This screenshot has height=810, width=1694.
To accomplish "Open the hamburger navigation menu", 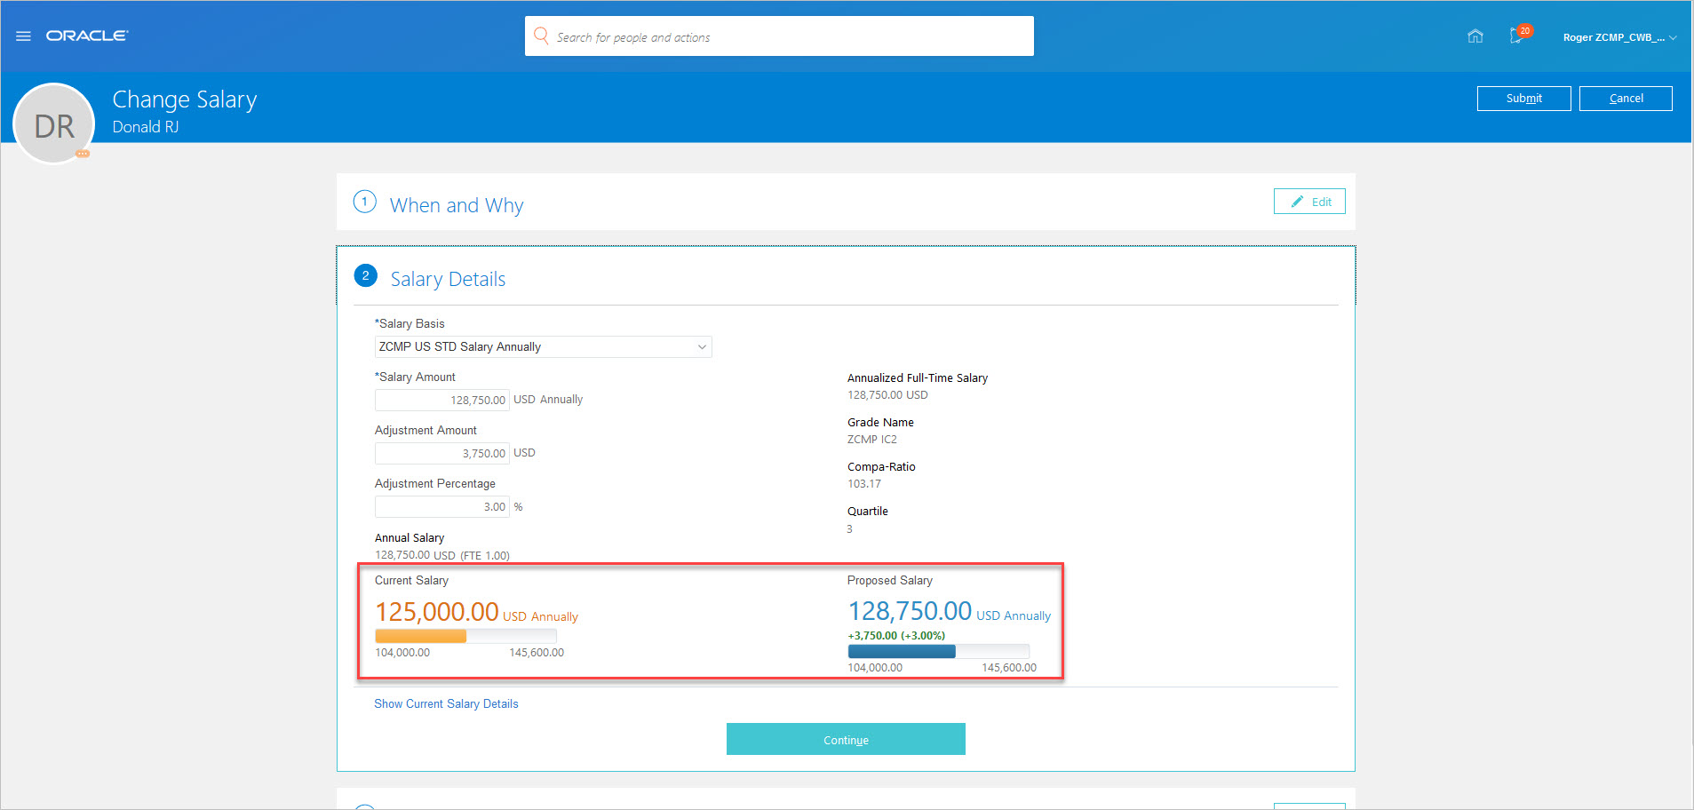I will pyautogui.click(x=23, y=36).
